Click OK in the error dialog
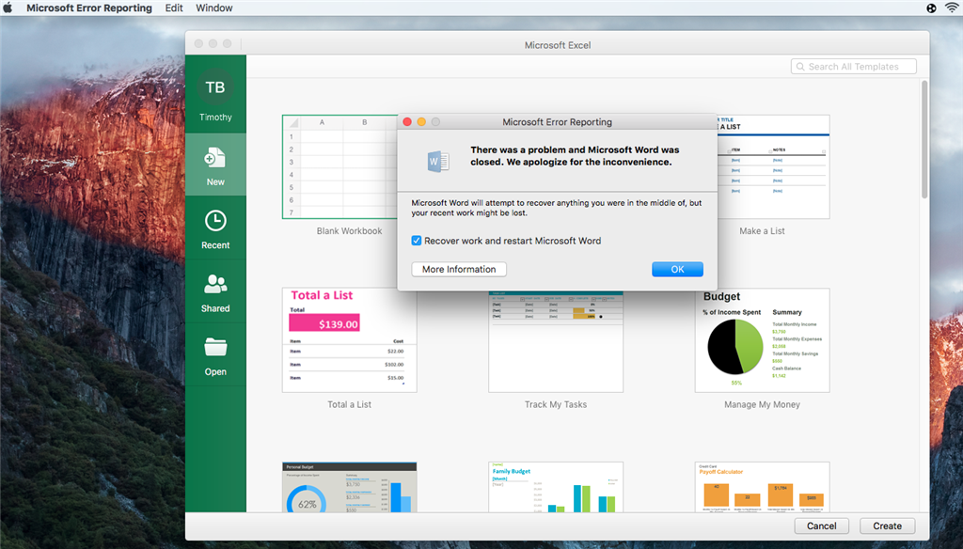 click(677, 269)
